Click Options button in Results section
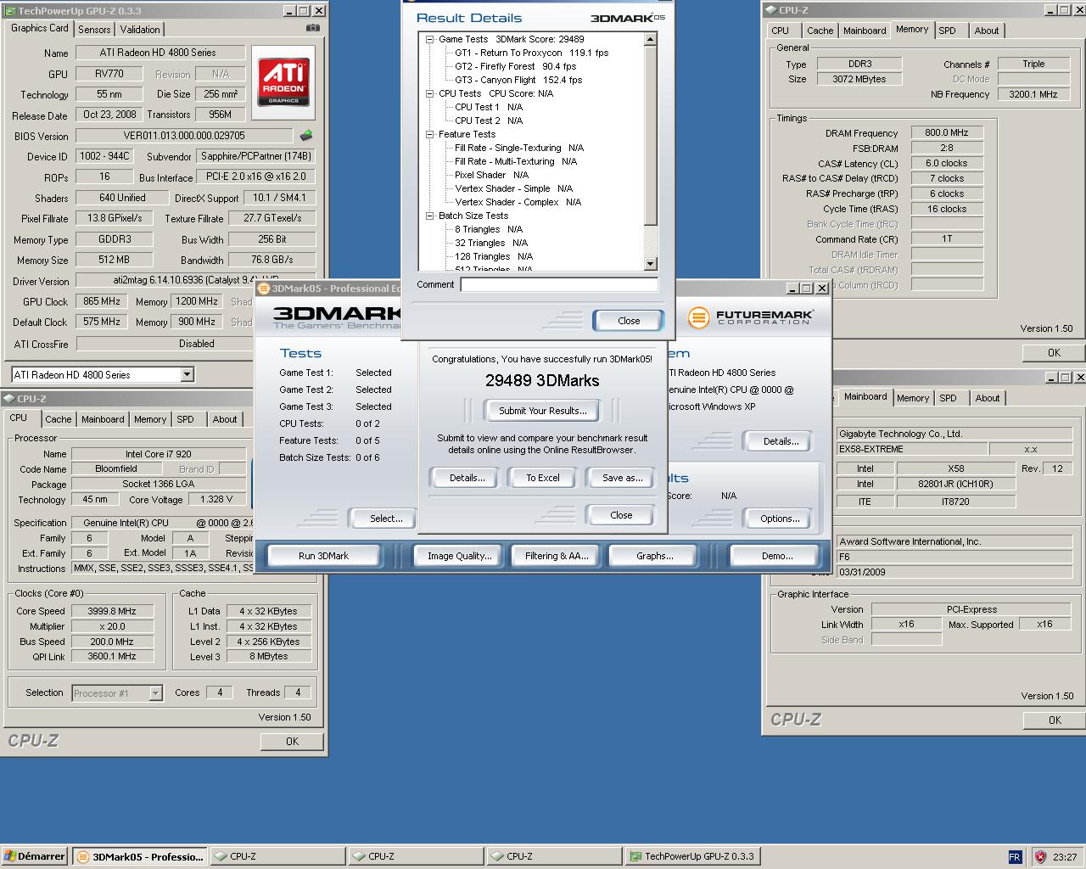 pyautogui.click(x=780, y=519)
